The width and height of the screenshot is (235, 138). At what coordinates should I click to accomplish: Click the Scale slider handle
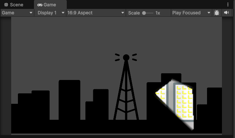coord(144,13)
